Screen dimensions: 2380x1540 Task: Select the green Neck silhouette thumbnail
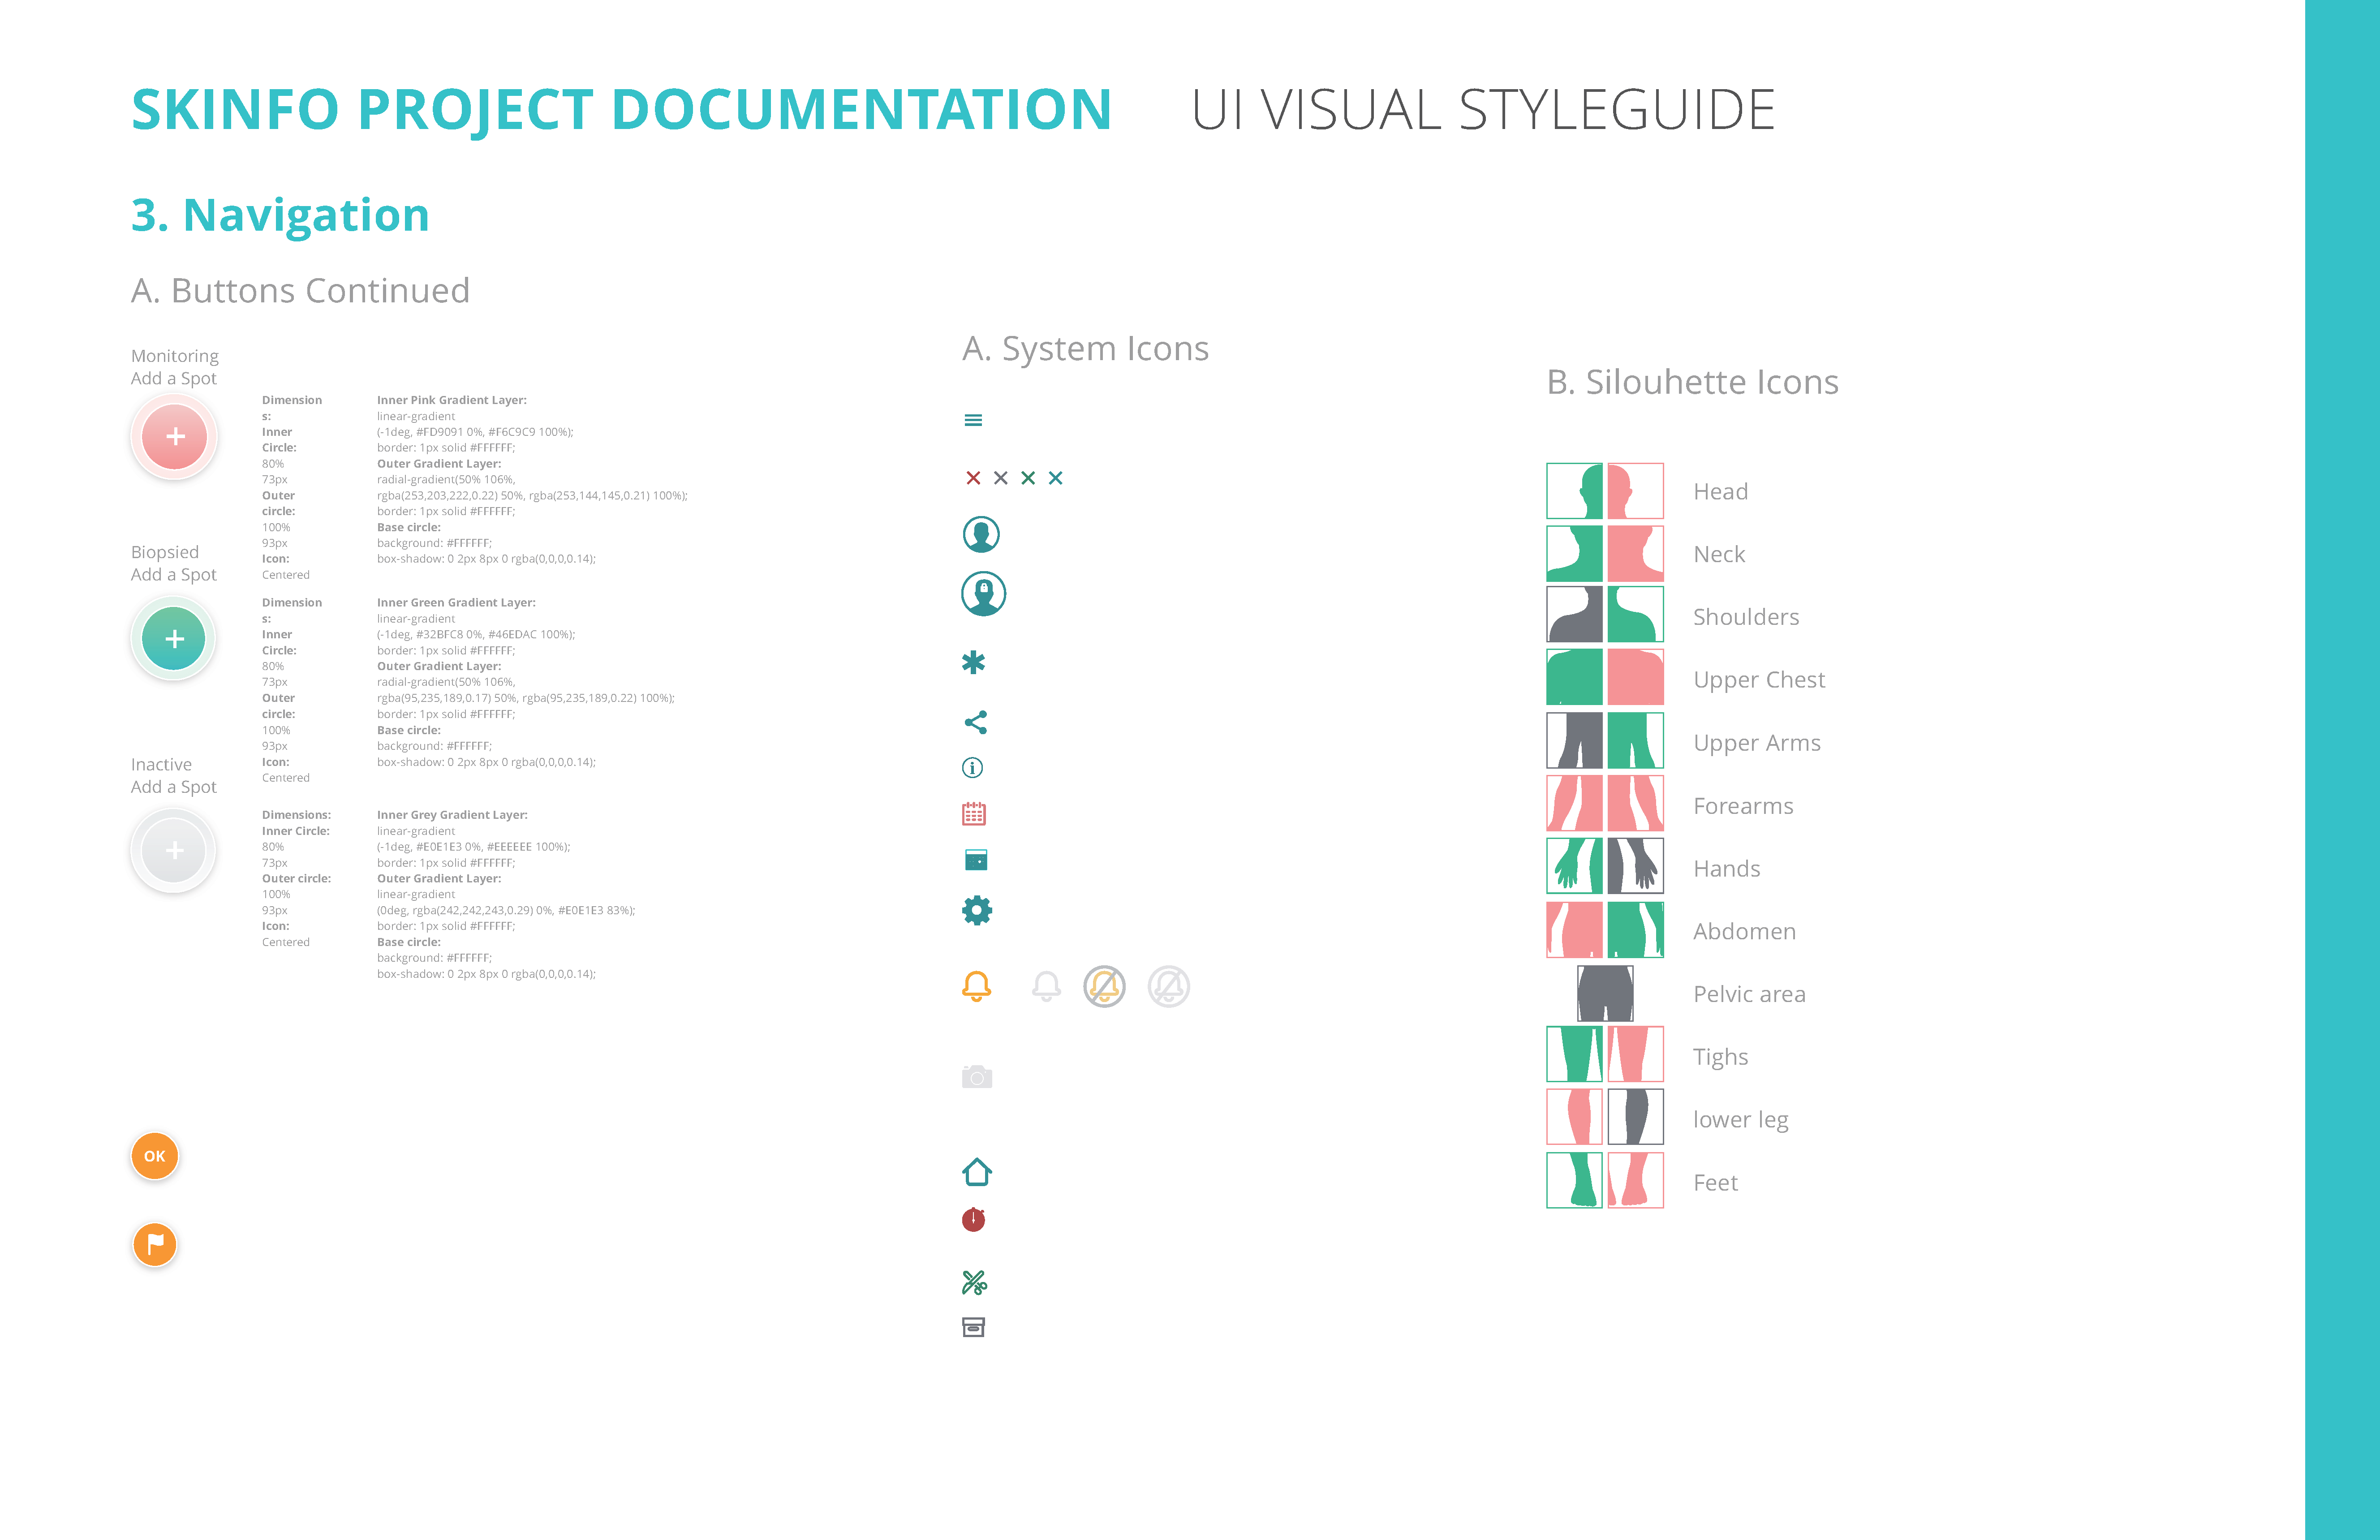[1575, 554]
